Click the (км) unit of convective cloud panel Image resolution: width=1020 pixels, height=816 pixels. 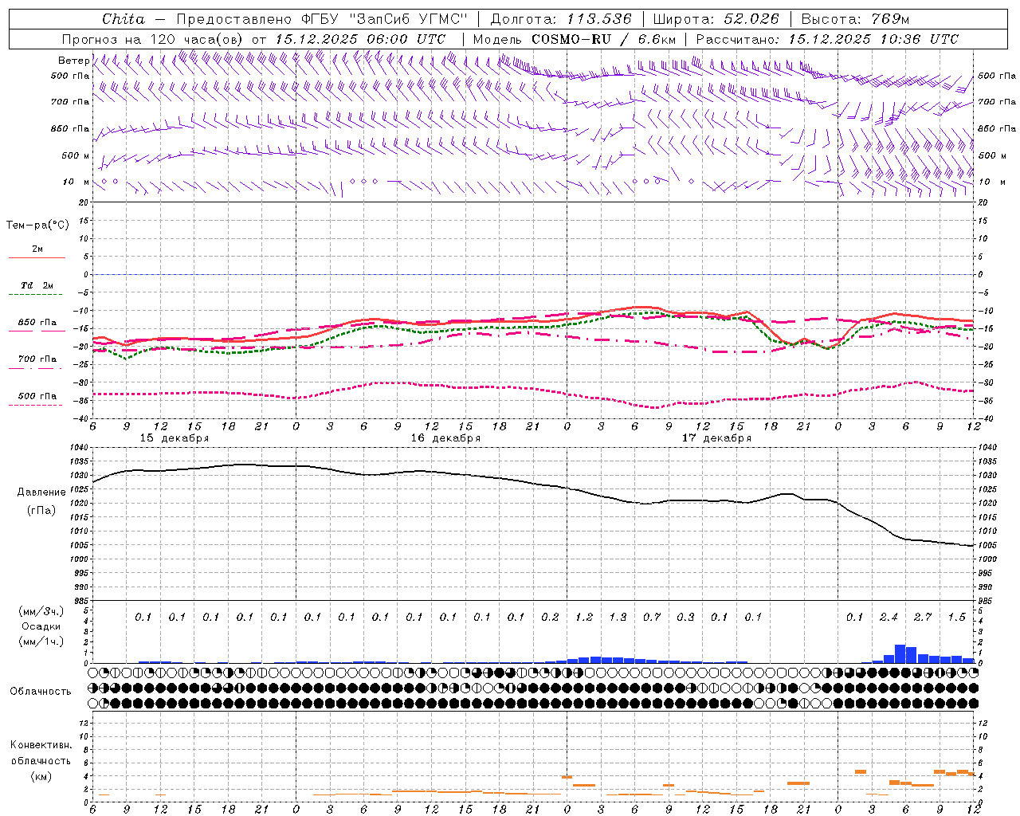click(x=41, y=776)
